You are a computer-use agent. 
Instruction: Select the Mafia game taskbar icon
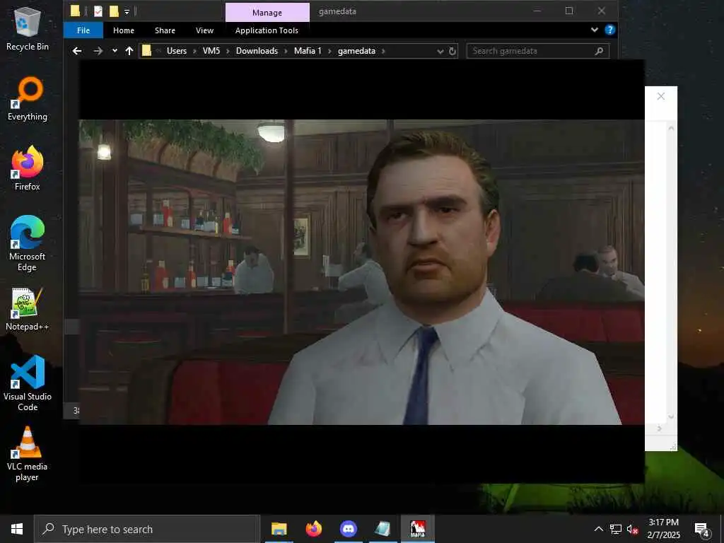(x=417, y=529)
